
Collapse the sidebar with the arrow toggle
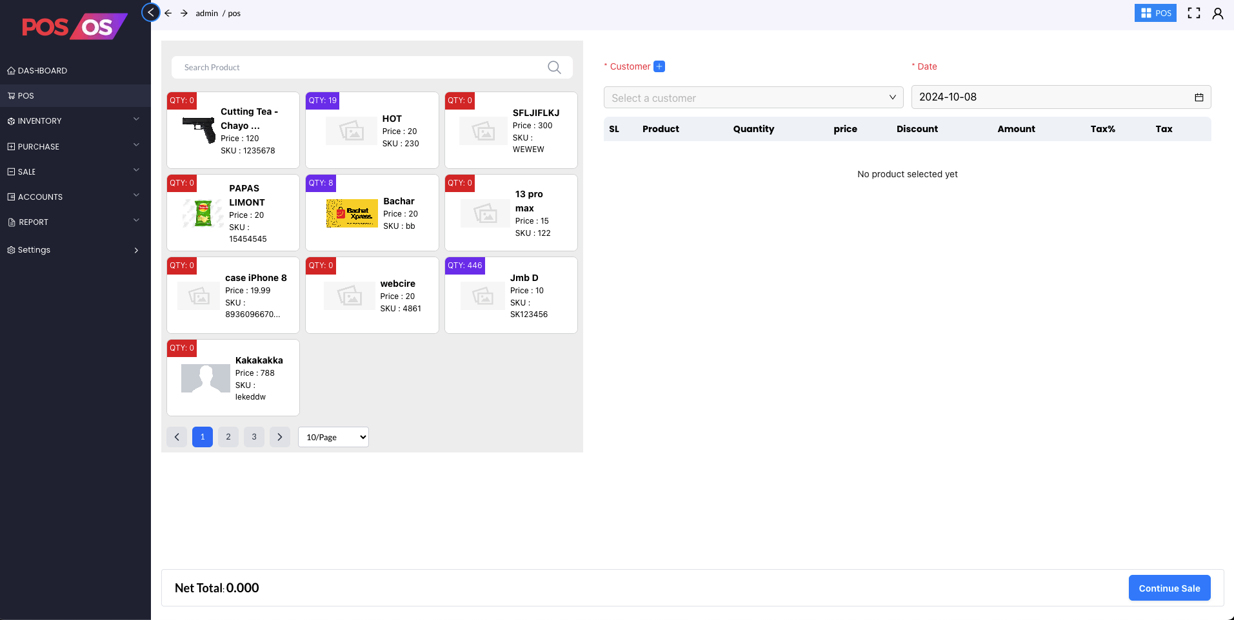pyautogui.click(x=150, y=12)
